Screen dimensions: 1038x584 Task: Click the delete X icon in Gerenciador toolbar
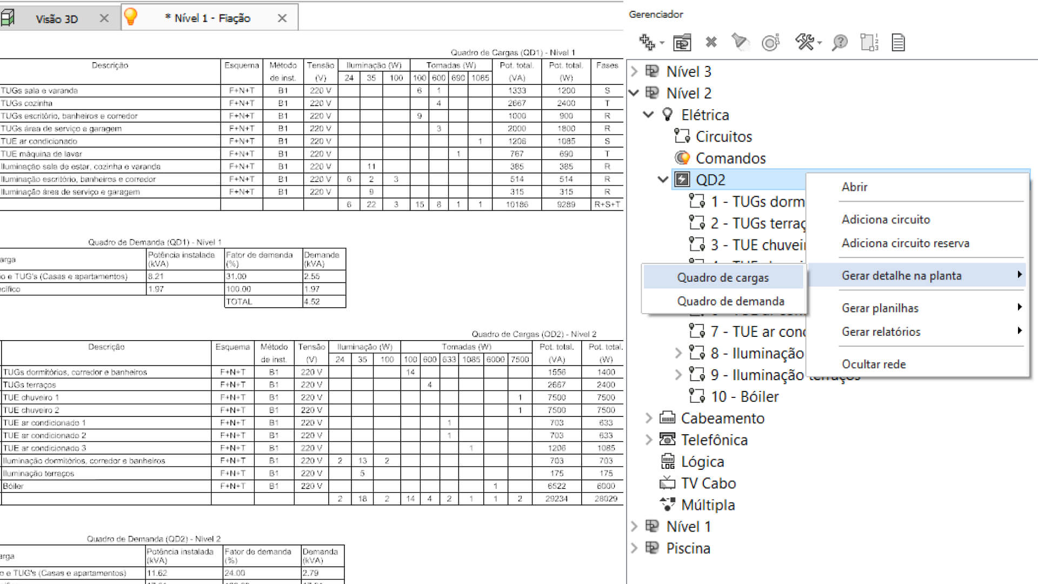click(711, 42)
